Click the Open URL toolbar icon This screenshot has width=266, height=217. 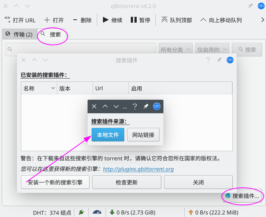8,20
